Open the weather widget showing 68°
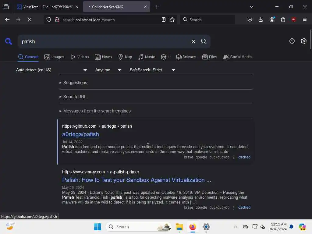This screenshot has width=312, height=234. pyautogui.click(x=10, y=226)
